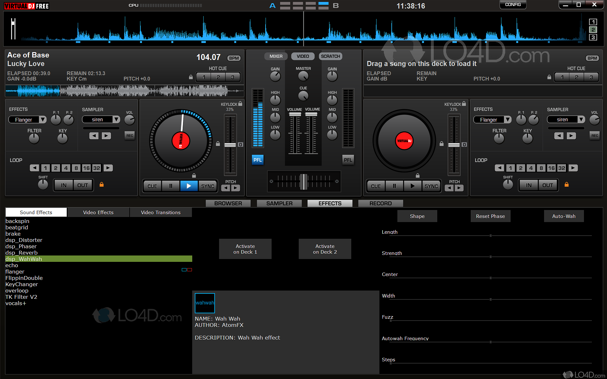Pause the left deck track
607x379 pixels.
point(171,186)
